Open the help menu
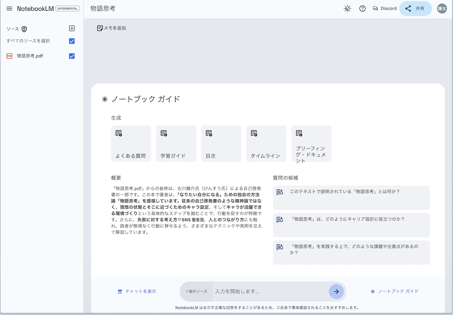 tap(362, 9)
